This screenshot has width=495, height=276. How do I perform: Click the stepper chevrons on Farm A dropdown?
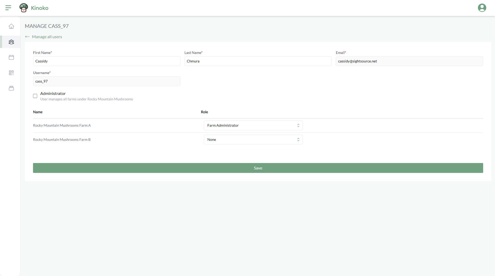(298, 125)
